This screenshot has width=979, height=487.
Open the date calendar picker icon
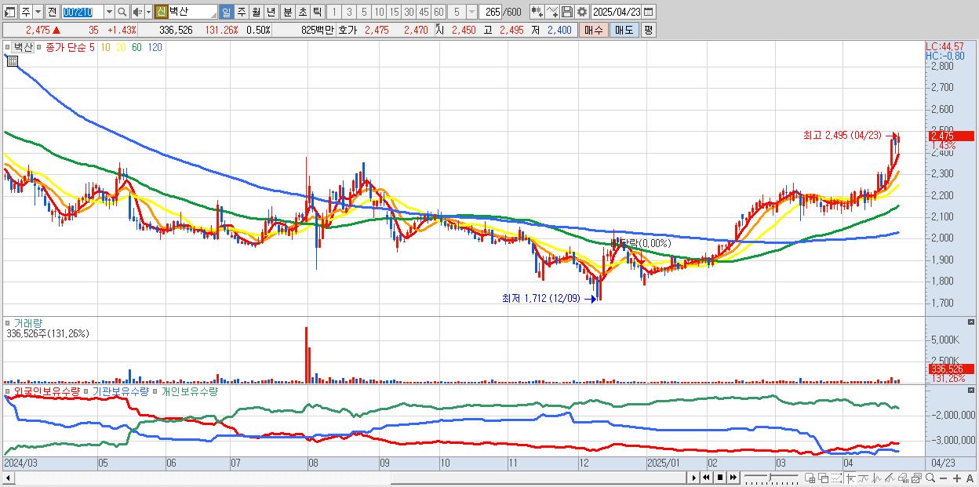(x=649, y=12)
